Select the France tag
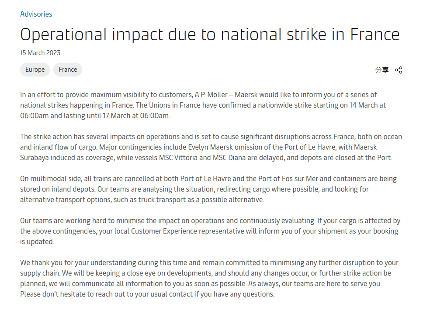This screenshot has height=311, width=423. pos(68,70)
